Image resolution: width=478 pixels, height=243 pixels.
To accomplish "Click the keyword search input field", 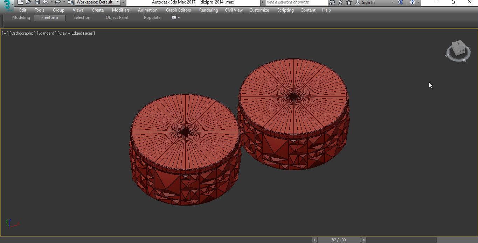I will [x=296, y=2].
